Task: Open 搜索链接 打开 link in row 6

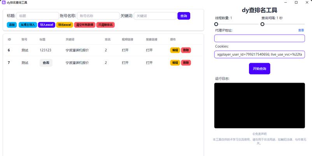Action: click(149, 50)
